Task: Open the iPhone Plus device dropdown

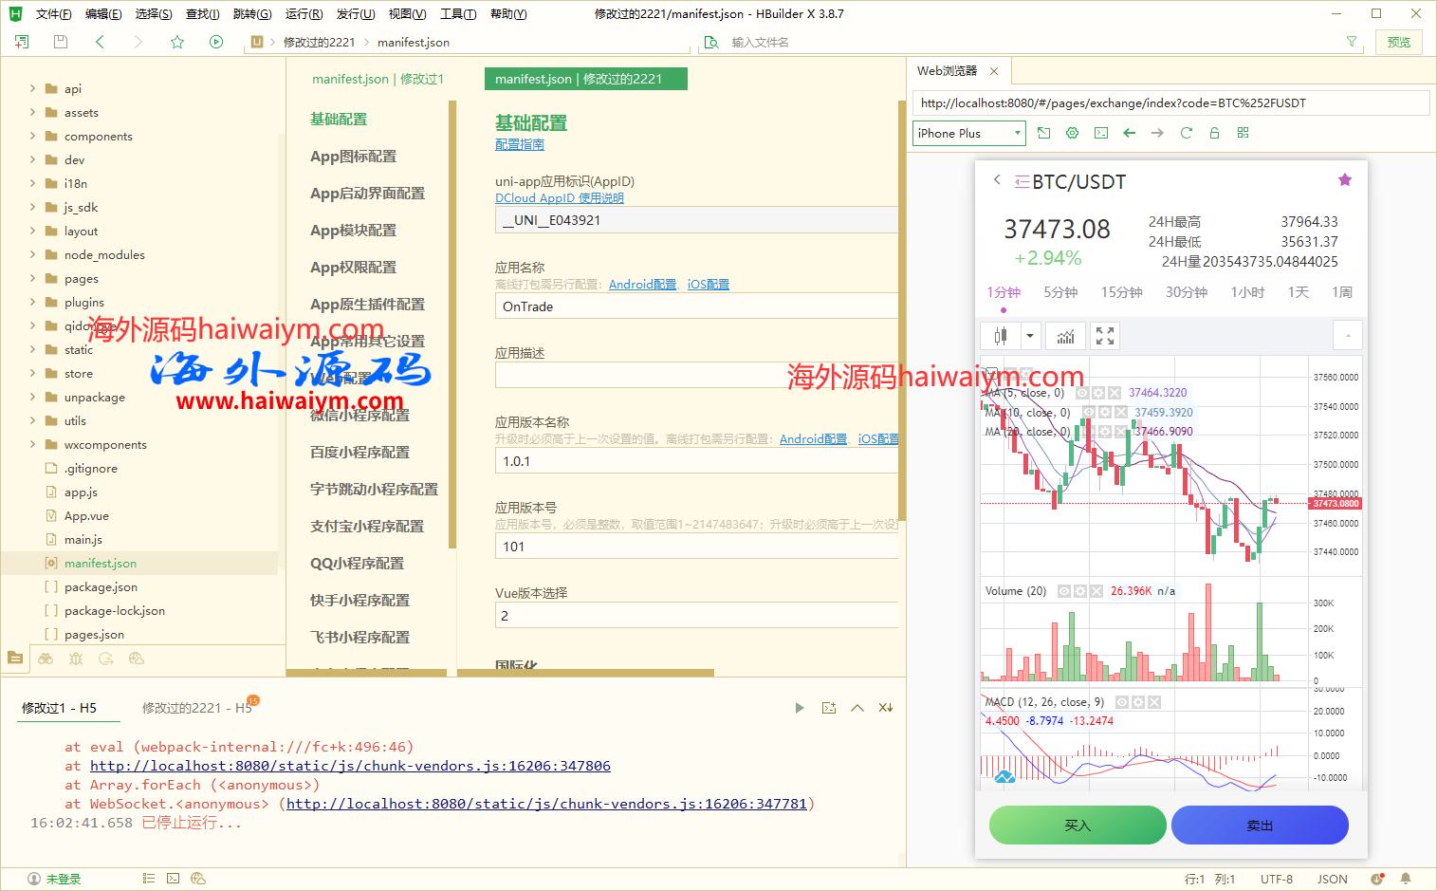Action: click(x=969, y=133)
